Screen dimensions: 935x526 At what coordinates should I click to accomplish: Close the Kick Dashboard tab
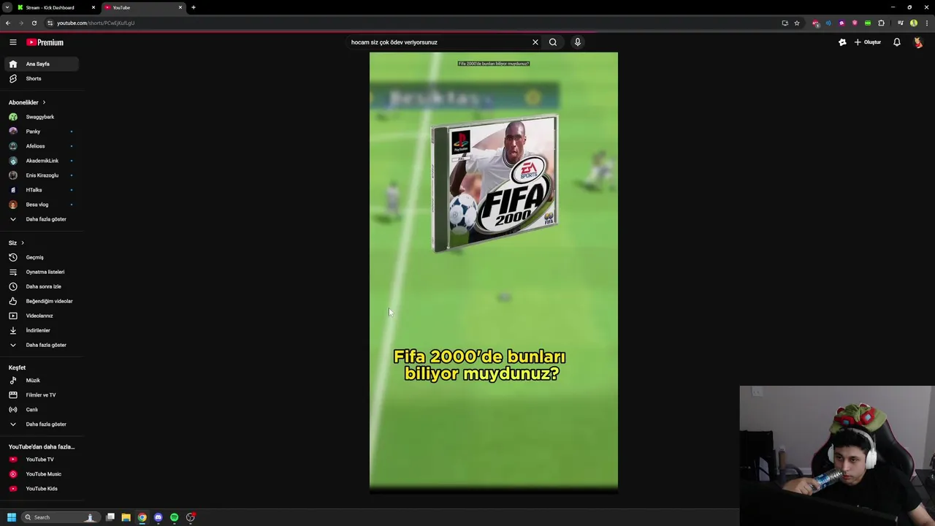(x=93, y=7)
